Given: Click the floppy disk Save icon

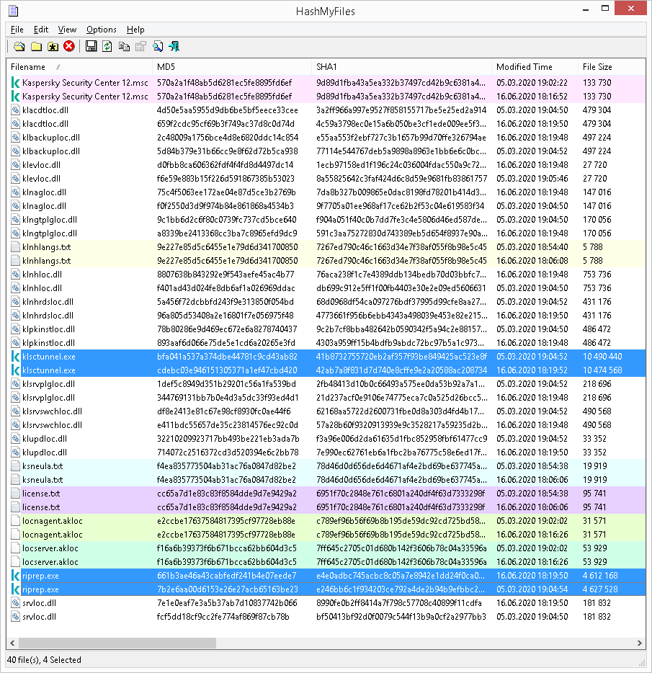Looking at the screenshot, I should tap(91, 46).
